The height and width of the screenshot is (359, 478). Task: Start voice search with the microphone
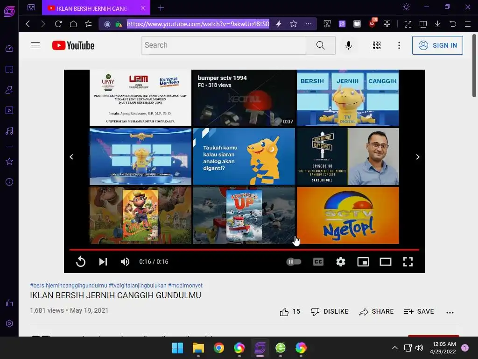tap(348, 45)
